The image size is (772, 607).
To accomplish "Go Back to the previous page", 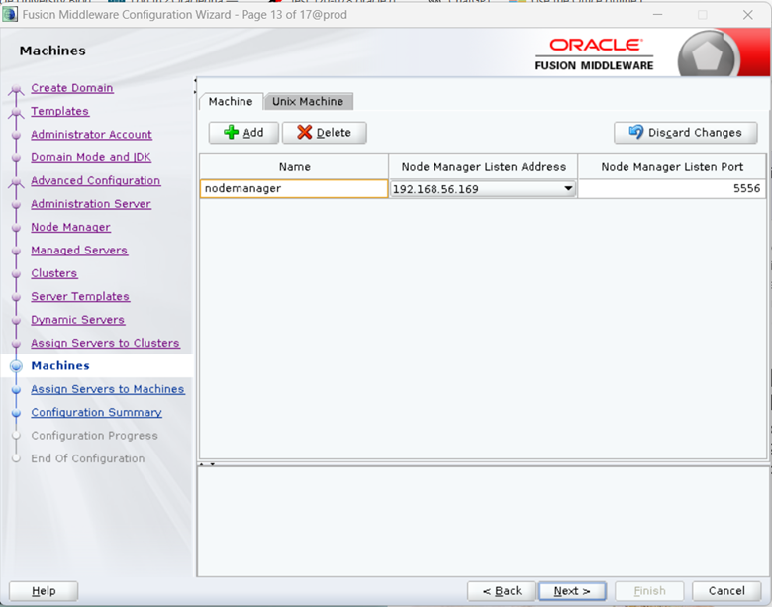I will [502, 591].
